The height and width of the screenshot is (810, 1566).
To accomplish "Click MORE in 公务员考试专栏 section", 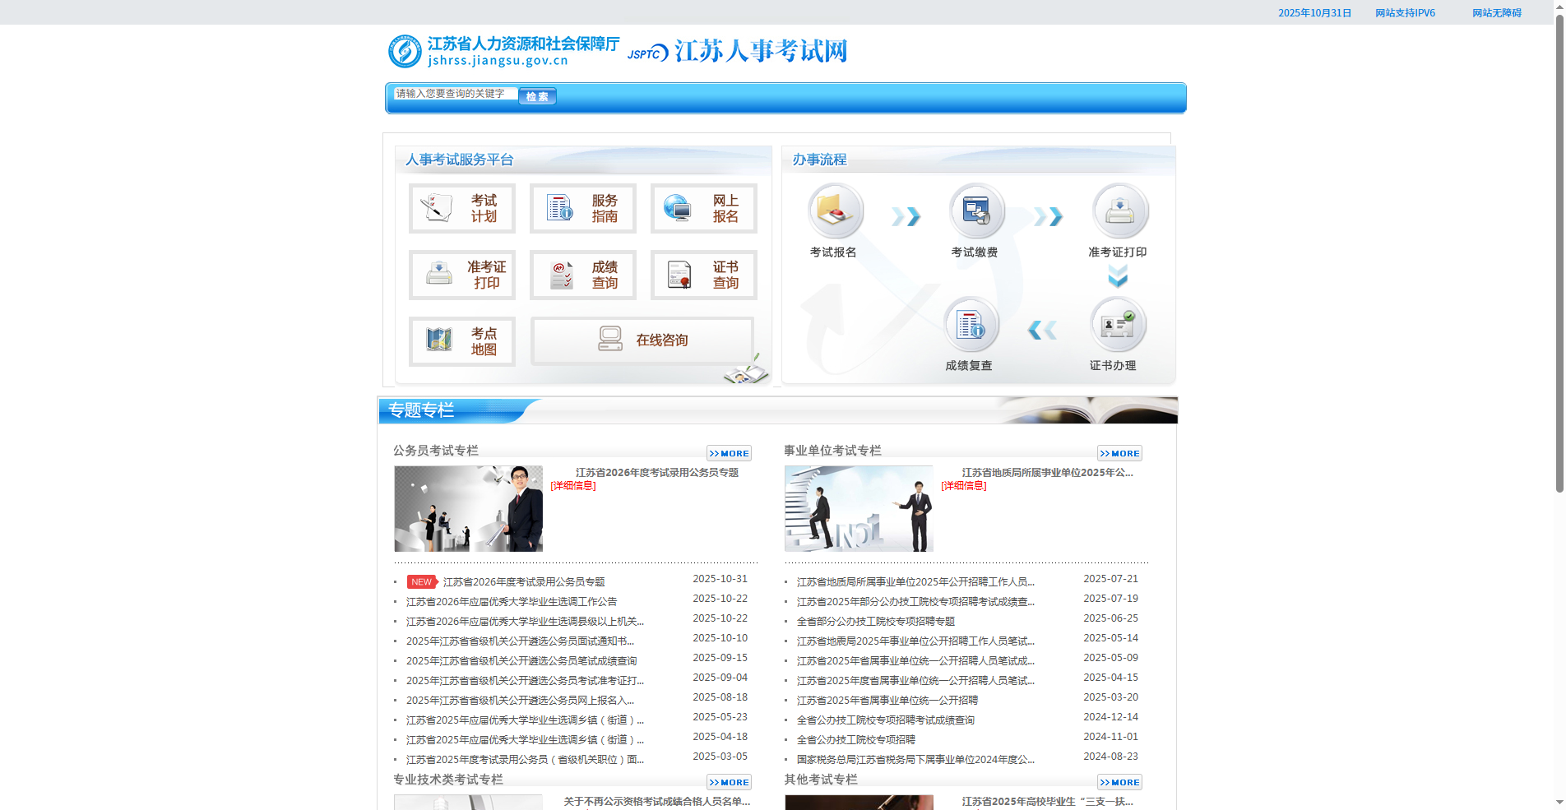I will click(729, 452).
